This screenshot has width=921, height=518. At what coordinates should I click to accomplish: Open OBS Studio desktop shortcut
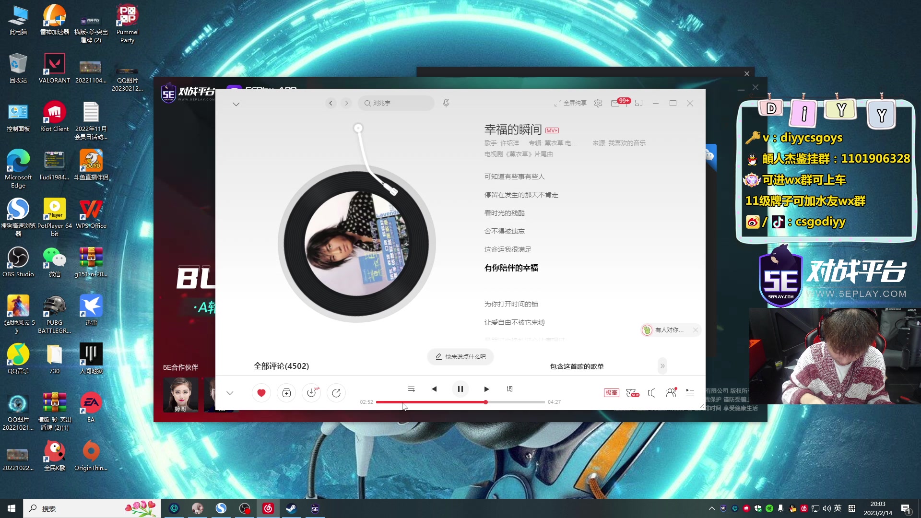[18, 262]
